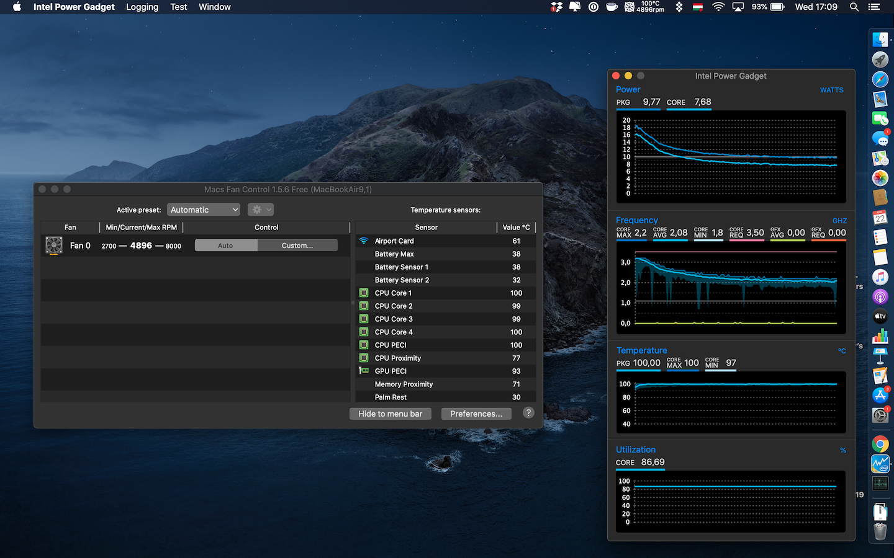This screenshot has height=558, width=894.
Task: Open Dropbox in the menu bar
Action: click(x=556, y=7)
